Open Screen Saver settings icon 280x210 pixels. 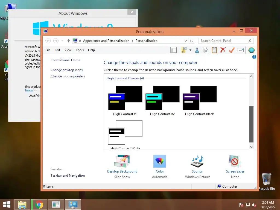tap(235, 161)
